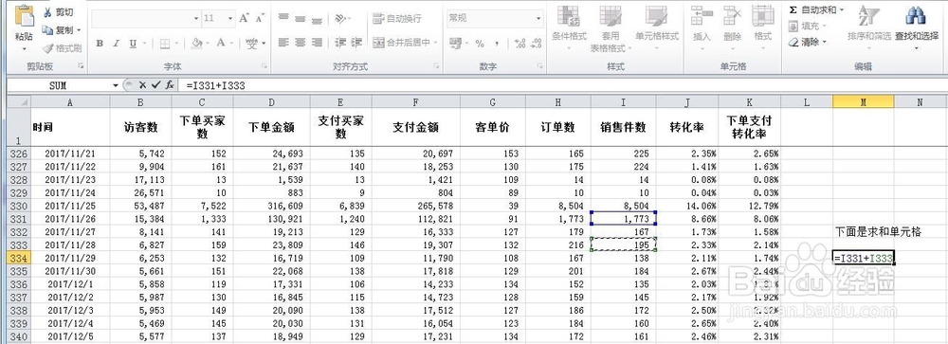Open Cell Styles (单元格样式)
The image size is (948, 344).
pyautogui.click(x=657, y=27)
